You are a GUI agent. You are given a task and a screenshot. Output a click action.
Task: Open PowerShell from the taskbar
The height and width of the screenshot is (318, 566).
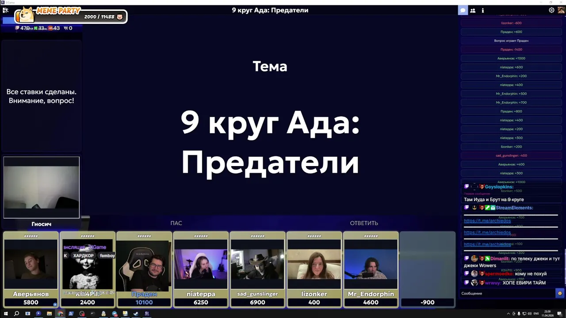pyautogui.click(x=71, y=314)
